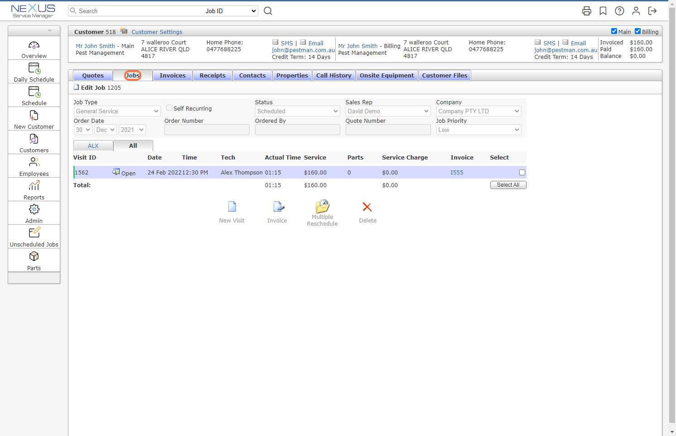Enable the Self Recurring checkbox
Screen dimensions: 676x436
169,107
